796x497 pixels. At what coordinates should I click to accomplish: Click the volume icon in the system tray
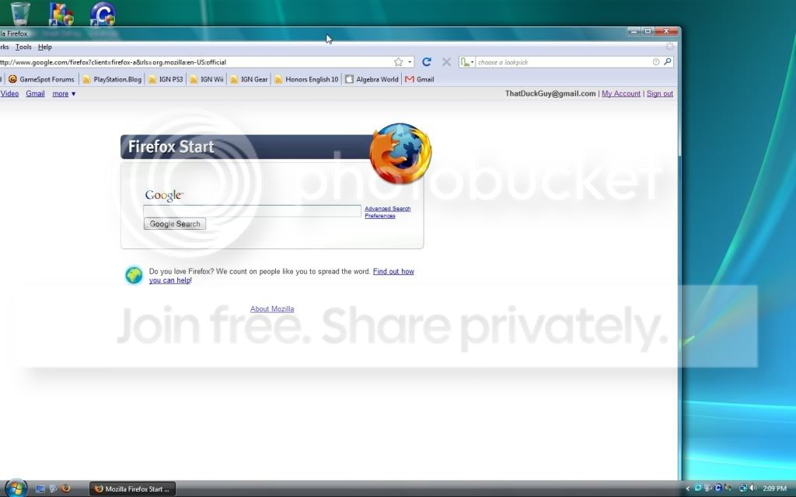point(752,488)
